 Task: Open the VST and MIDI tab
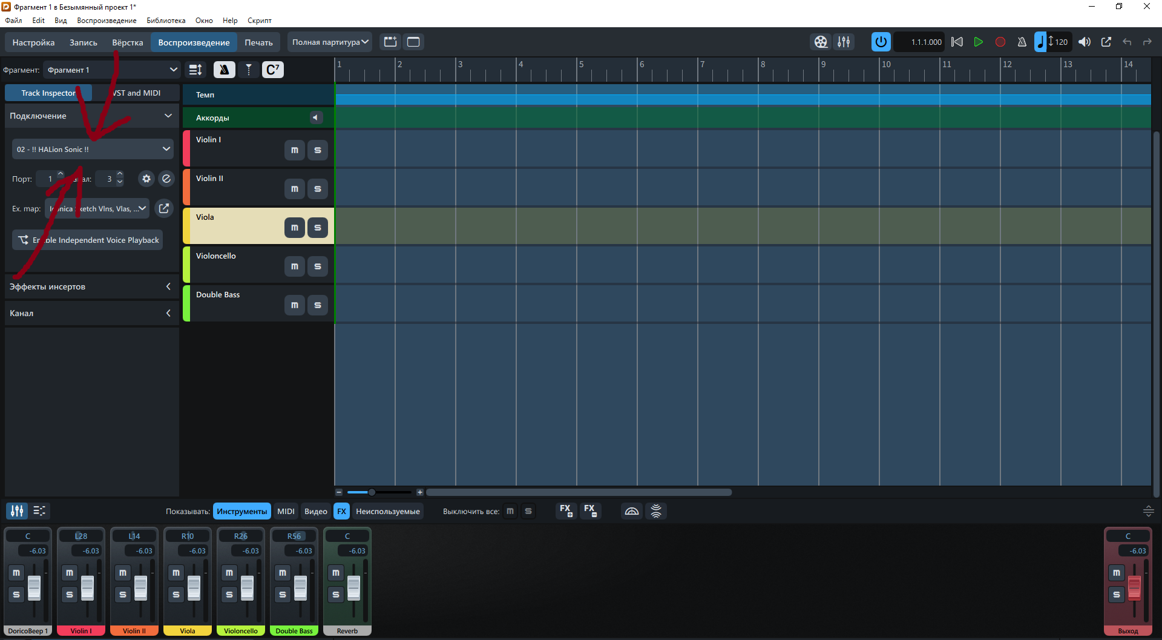(137, 93)
